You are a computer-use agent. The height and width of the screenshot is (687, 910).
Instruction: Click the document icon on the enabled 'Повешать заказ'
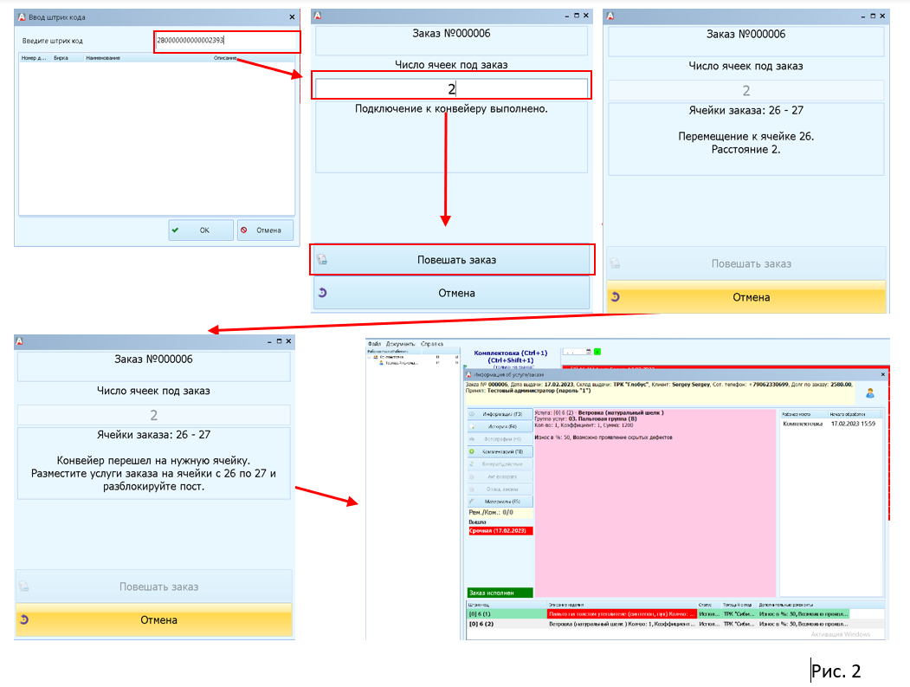pyautogui.click(x=322, y=260)
